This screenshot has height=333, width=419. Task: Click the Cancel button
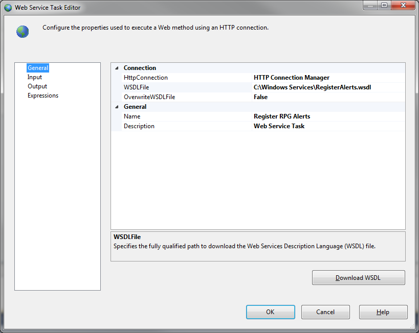pyautogui.click(x=325, y=312)
